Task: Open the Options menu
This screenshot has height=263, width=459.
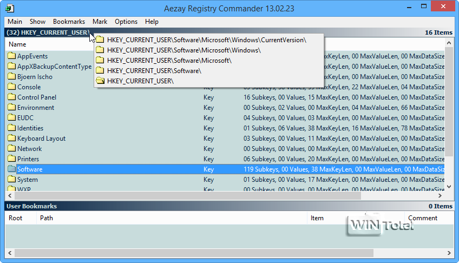Action: [x=126, y=22]
